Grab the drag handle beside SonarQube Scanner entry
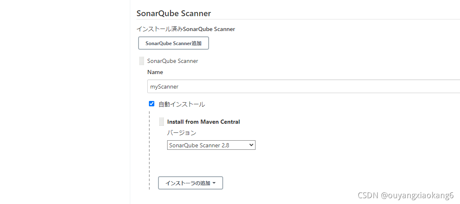Viewport: 460px width, 204px height. [142, 61]
